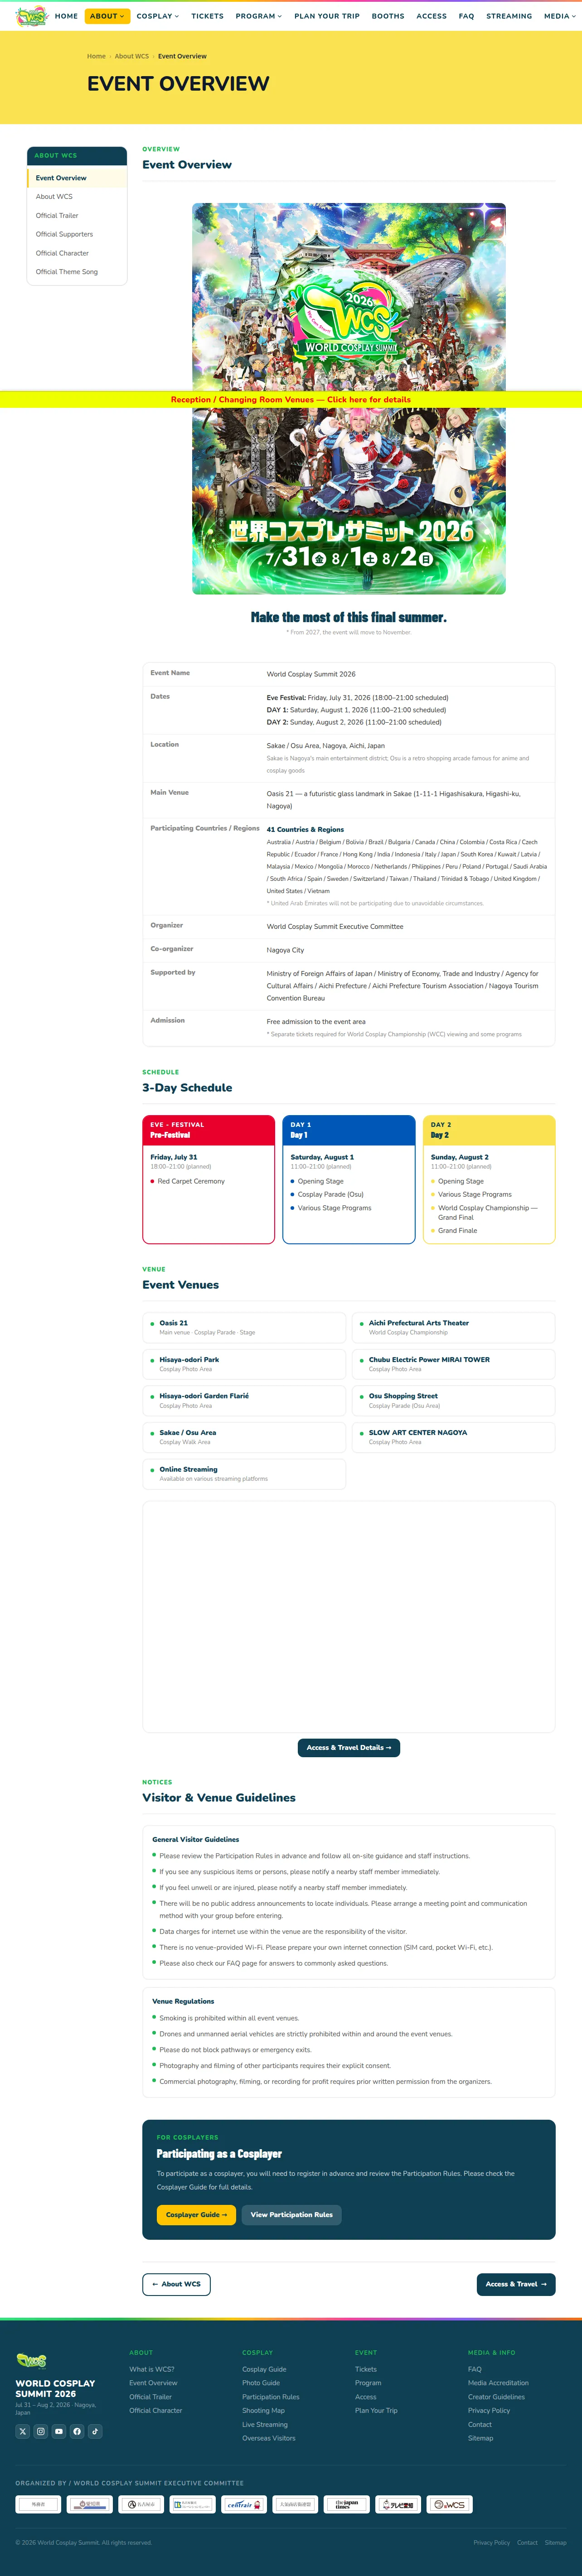Expand the PROGRAM dropdown menu
Viewport: 582px width, 2576px height.
tap(259, 16)
